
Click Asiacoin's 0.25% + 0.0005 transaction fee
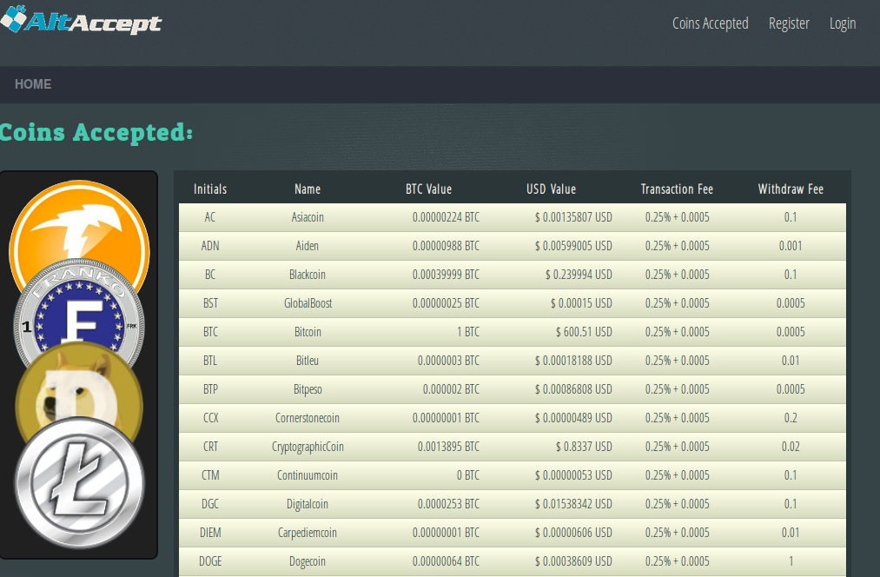pyautogui.click(x=678, y=217)
